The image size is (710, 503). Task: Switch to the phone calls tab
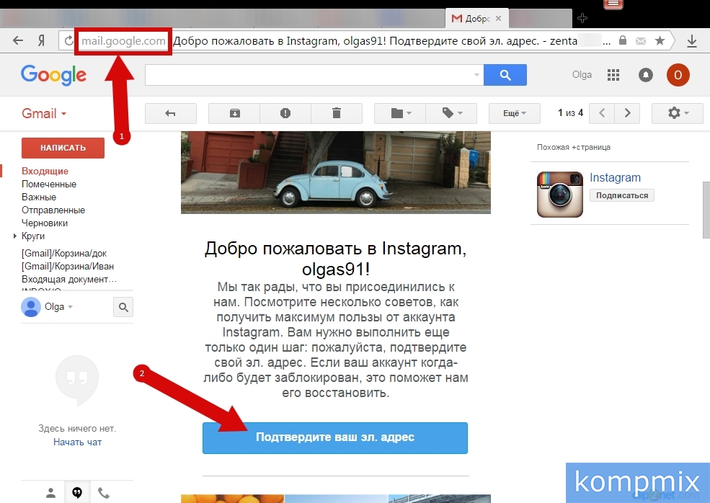pos(104,493)
